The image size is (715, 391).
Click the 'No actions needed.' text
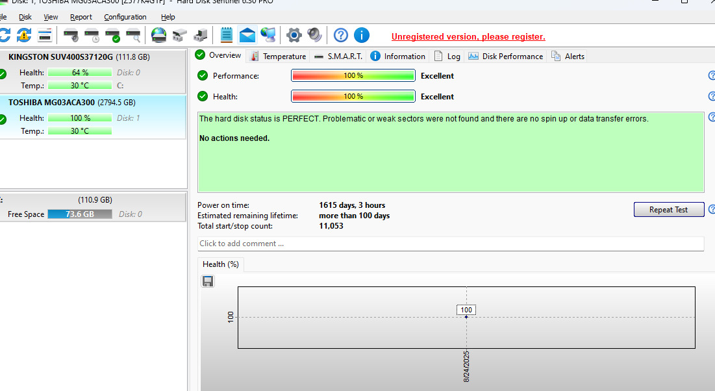pyautogui.click(x=234, y=138)
